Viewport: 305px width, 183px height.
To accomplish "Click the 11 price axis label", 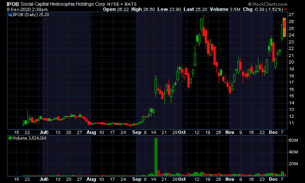I will [x=291, y=123].
